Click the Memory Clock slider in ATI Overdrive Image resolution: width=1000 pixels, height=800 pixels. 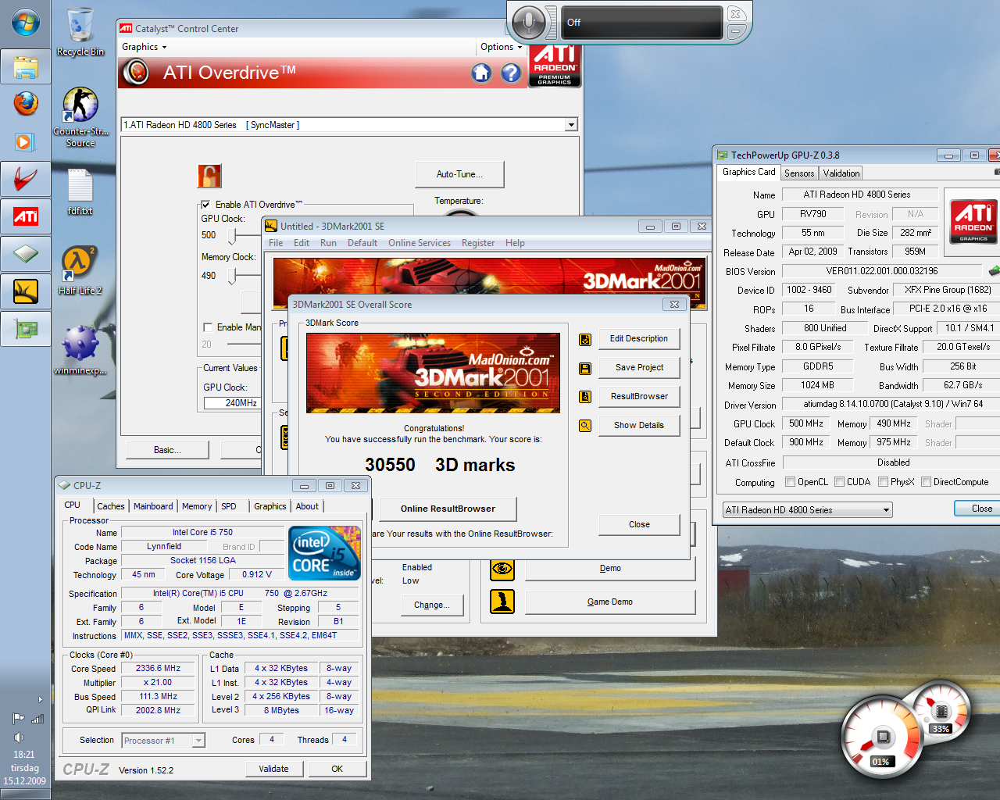[232, 276]
